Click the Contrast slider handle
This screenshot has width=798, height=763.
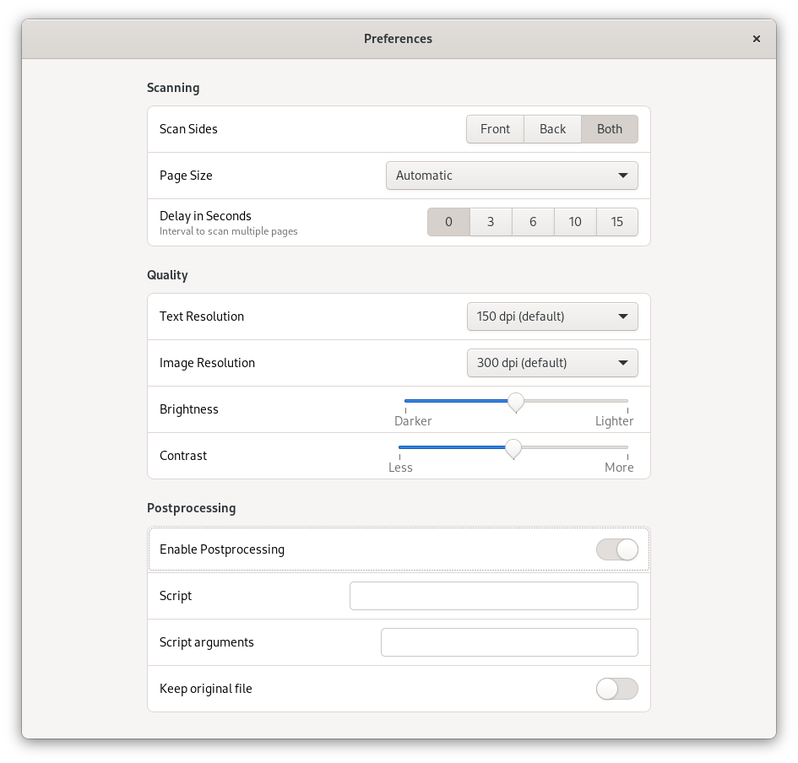[x=513, y=449]
